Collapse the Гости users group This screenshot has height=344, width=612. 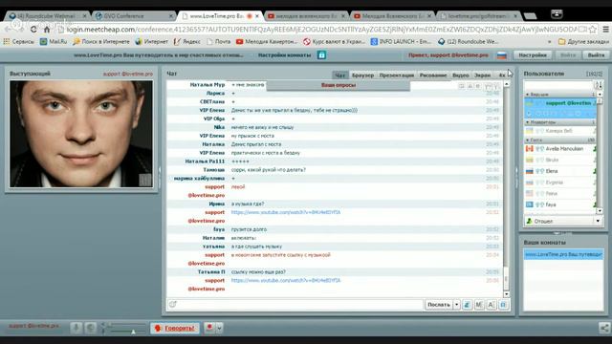coord(527,140)
